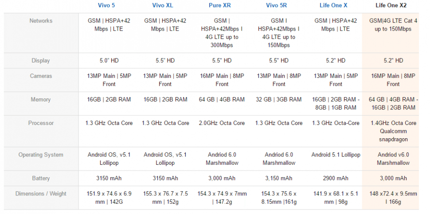The height and width of the screenshot is (214, 430).
Task: Open the Vivo XL product link
Action: 163,5
